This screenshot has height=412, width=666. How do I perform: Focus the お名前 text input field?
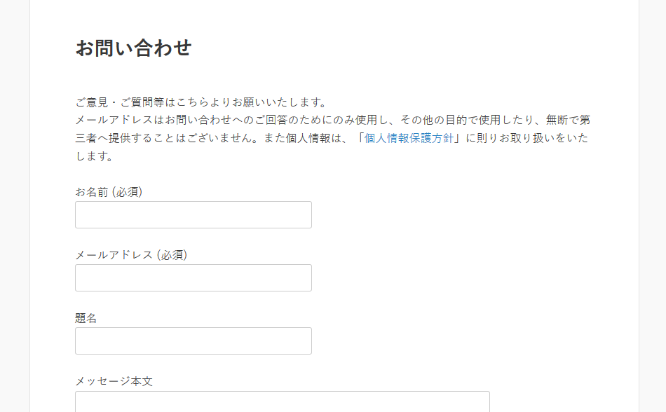193,214
